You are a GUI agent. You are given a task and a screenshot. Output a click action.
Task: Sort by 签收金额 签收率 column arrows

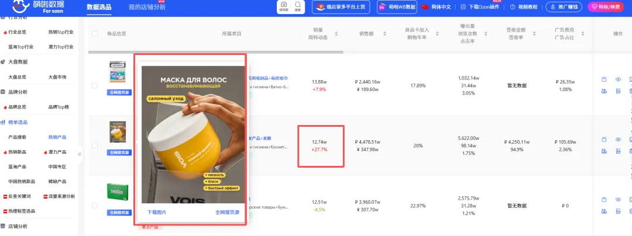(534, 34)
